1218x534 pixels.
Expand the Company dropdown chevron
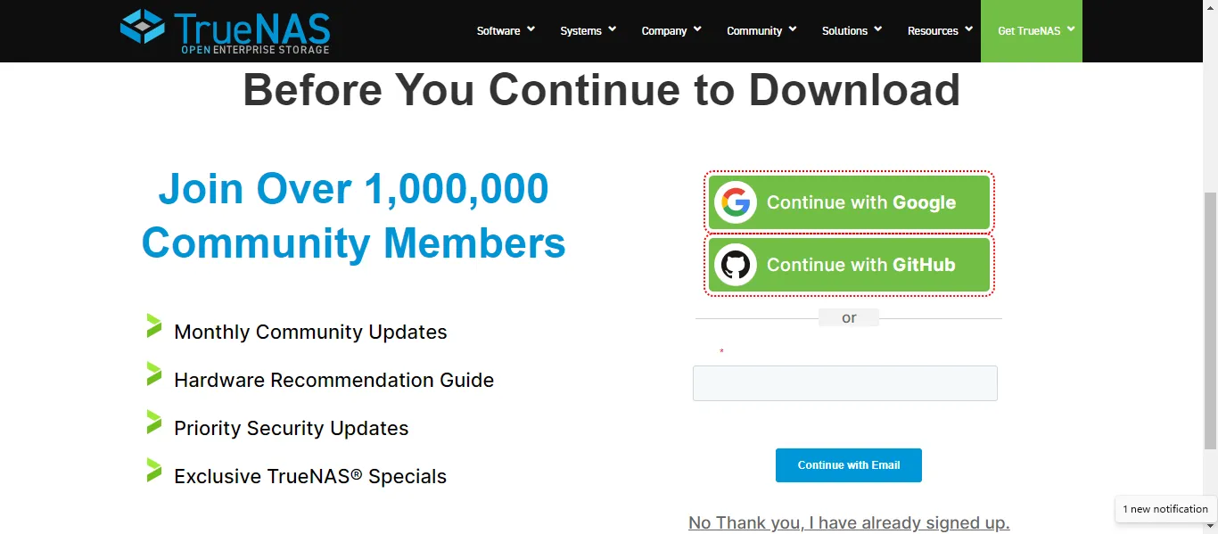(x=697, y=29)
